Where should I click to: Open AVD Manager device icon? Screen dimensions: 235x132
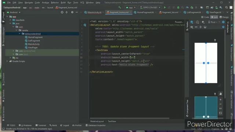[x=216, y=7]
